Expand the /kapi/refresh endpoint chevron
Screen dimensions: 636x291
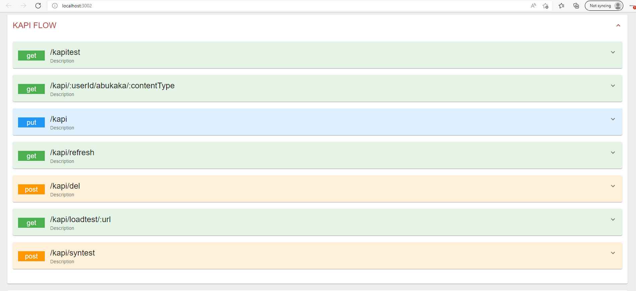pyautogui.click(x=613, y=153)
